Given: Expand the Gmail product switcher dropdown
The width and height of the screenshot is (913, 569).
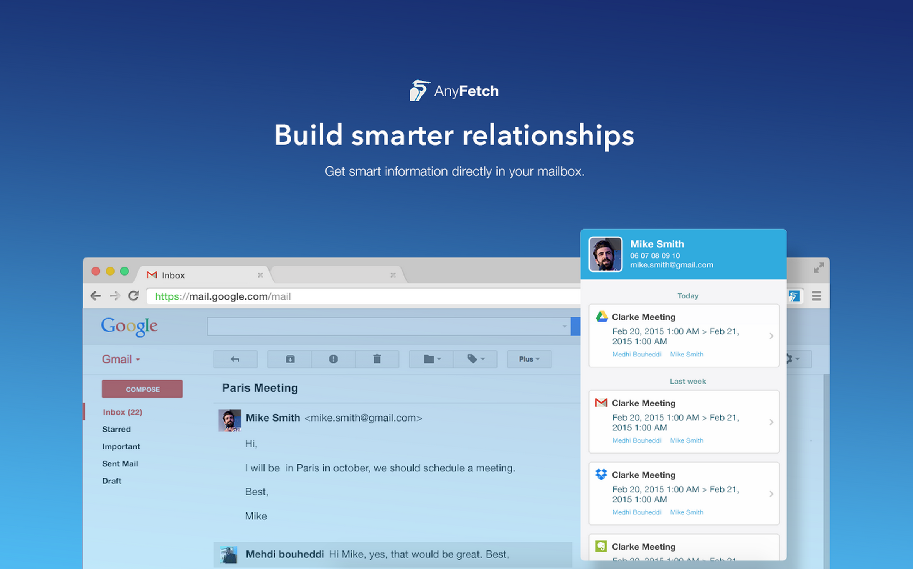Looking at the screenshot, I should pyautogui.click(x=121, y=359).
